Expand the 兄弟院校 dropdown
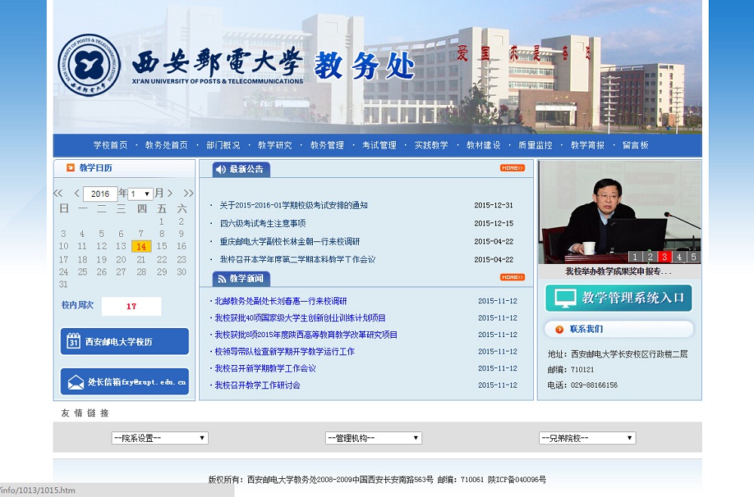This screenshot has width=754, height=497. pos(587,438)
